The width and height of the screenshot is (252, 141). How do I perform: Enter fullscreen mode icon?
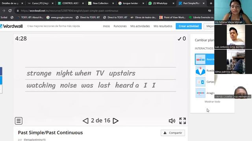click(x=183, y=121)
